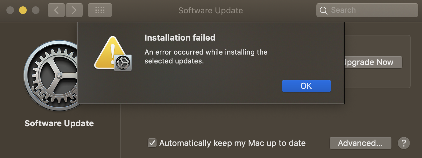Click the Installation failed heading
Image resolution: width=422 pixels, height=158 pixels.
click(180, 38)
